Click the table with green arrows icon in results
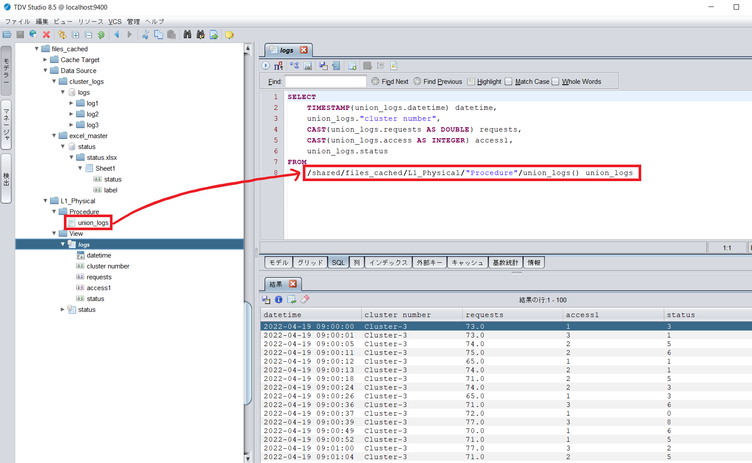This screenshot has width=752, height=463. [x=292, y=299]
